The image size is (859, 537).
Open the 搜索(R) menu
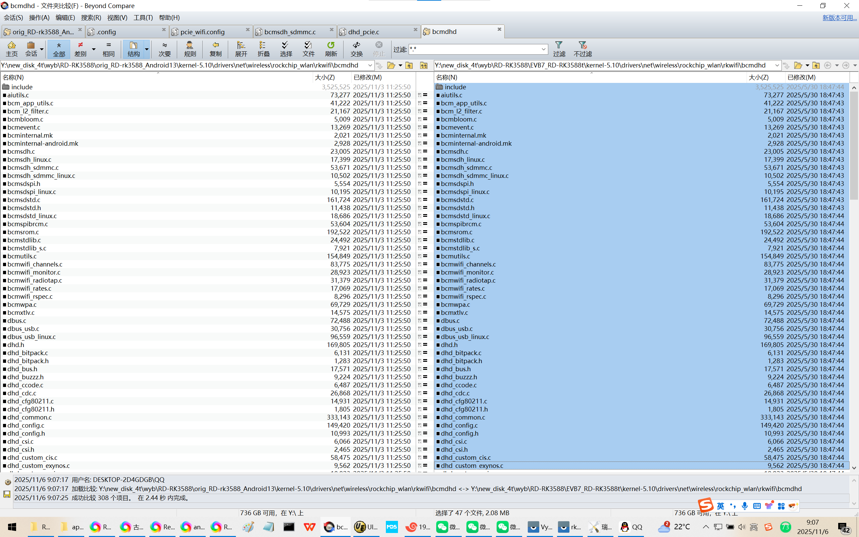91,17
